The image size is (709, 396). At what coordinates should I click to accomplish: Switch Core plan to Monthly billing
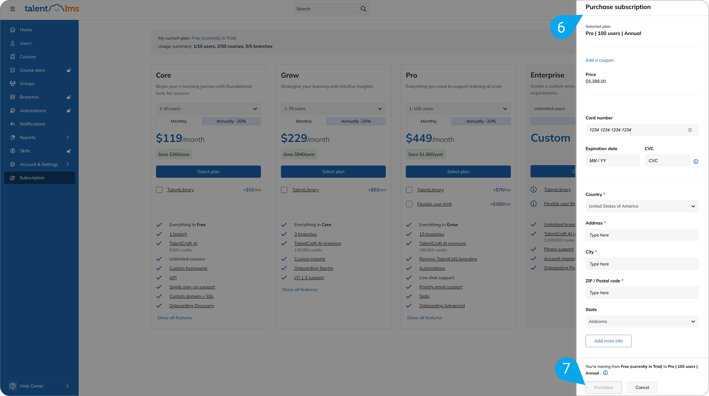[179, 121]
